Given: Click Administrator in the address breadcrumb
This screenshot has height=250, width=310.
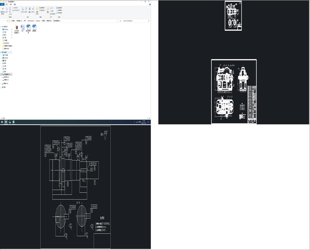Looking at the screenshot, I should click(31, 21).
